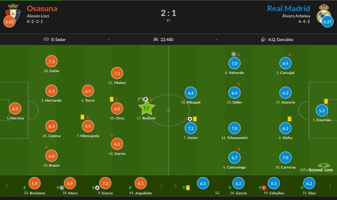Click the substitution arrow above Carvajal

pyautogui.click(x=289, y=54)
